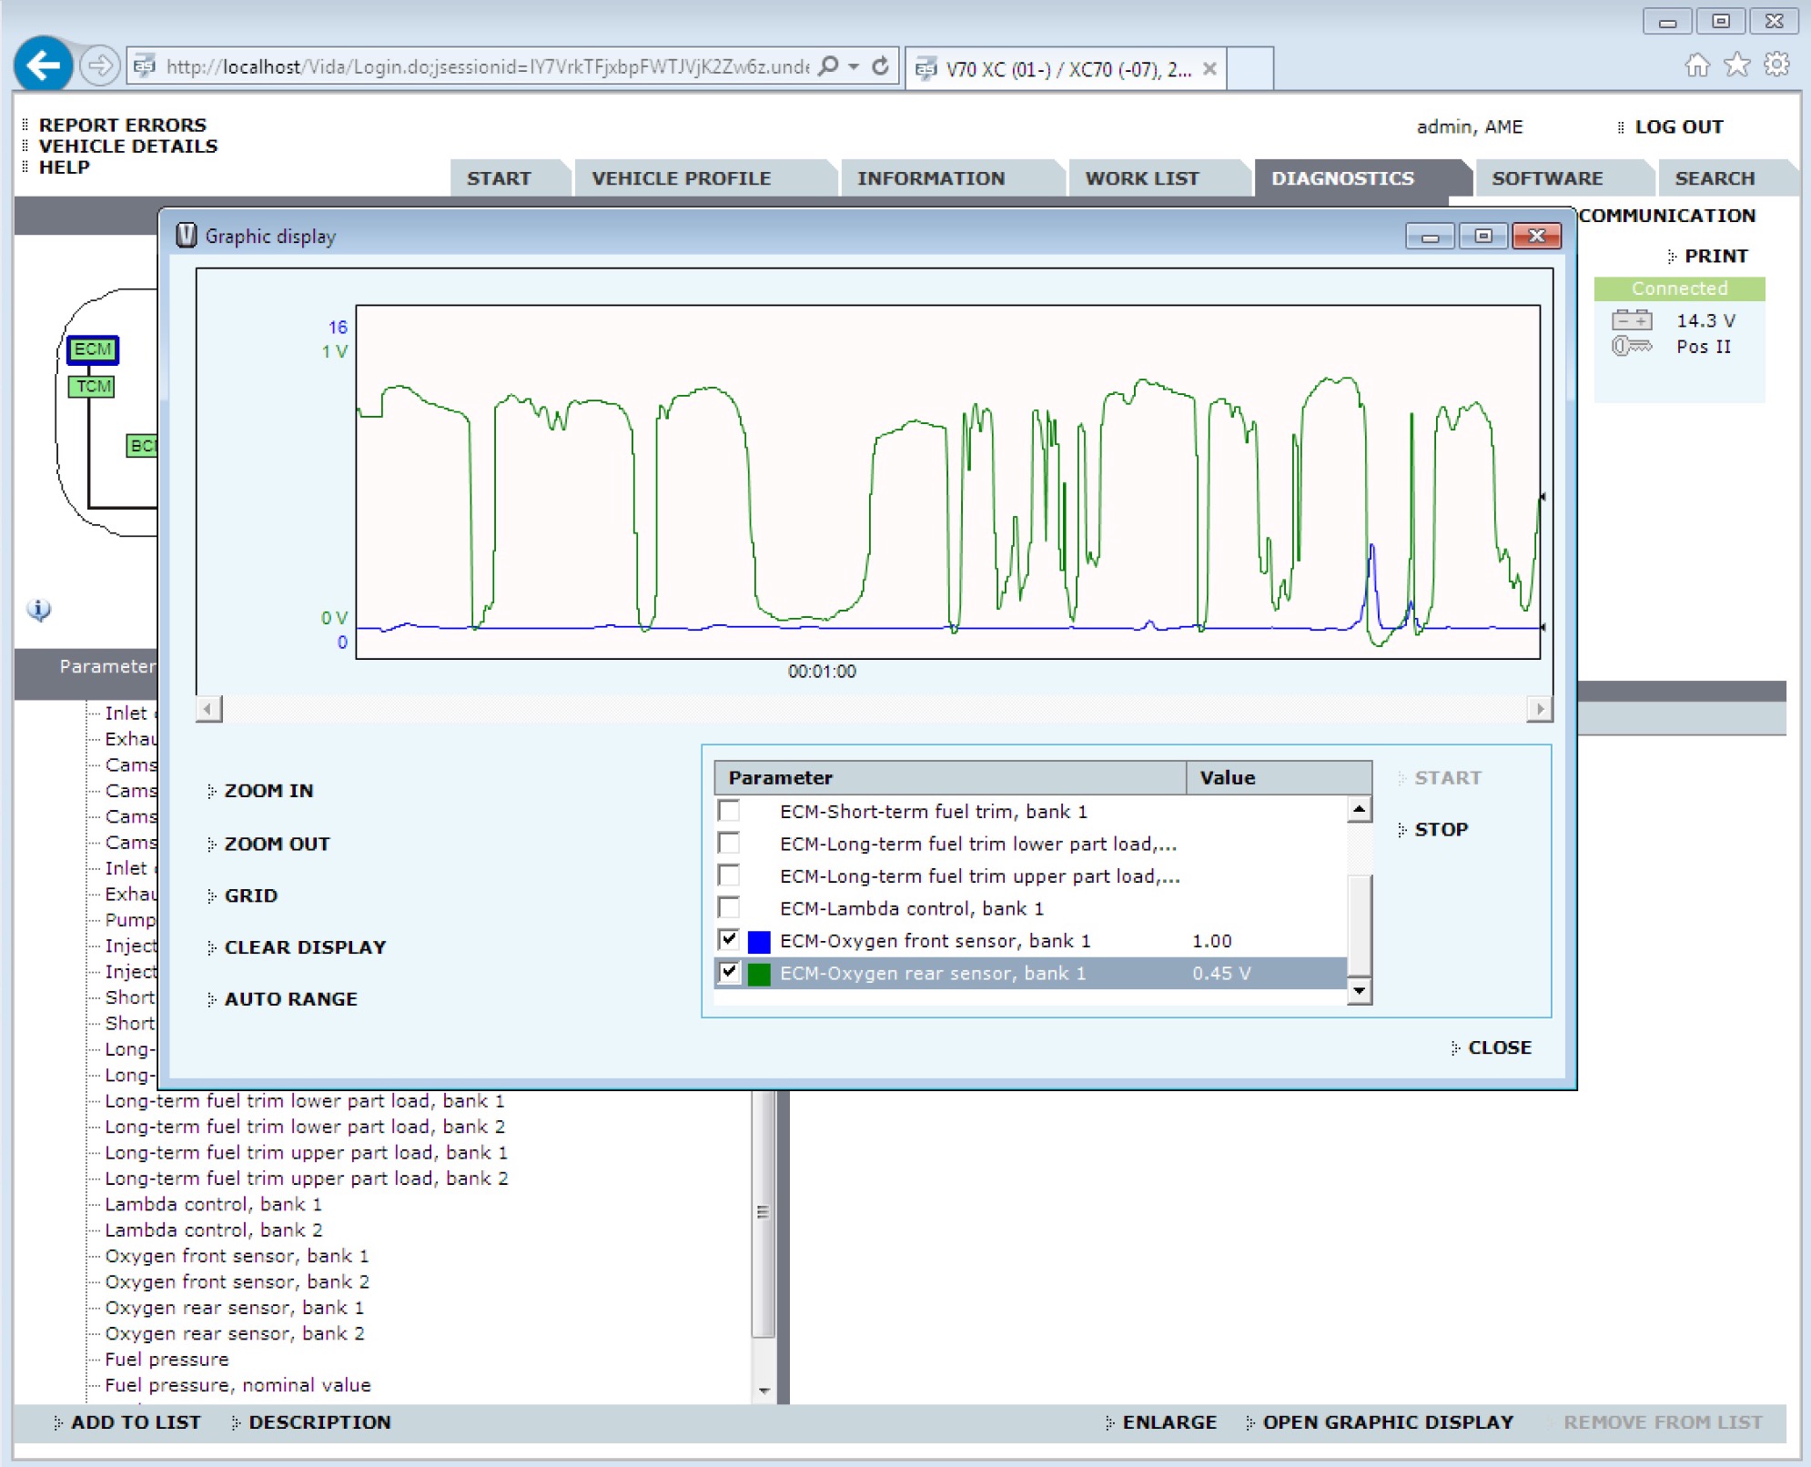1811x1467 pixels.
Task: Click the ECM node in network diagram
Action: tap(92, 349)
